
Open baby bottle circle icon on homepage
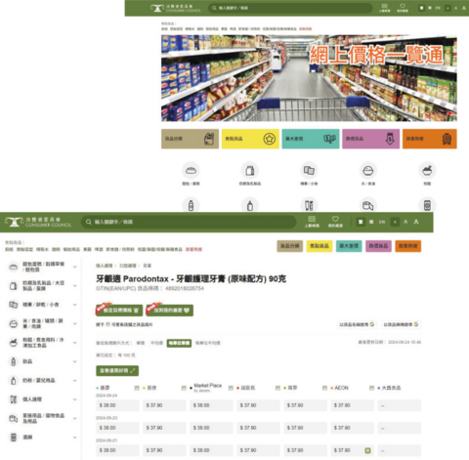(x=250, y=205)
